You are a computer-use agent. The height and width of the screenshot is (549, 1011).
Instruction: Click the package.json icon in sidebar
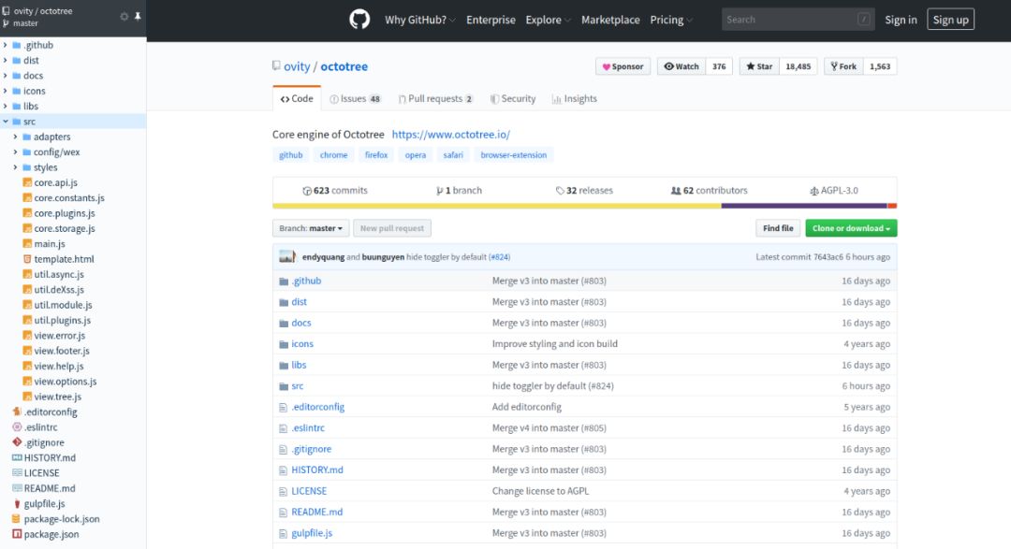(17, 534)
